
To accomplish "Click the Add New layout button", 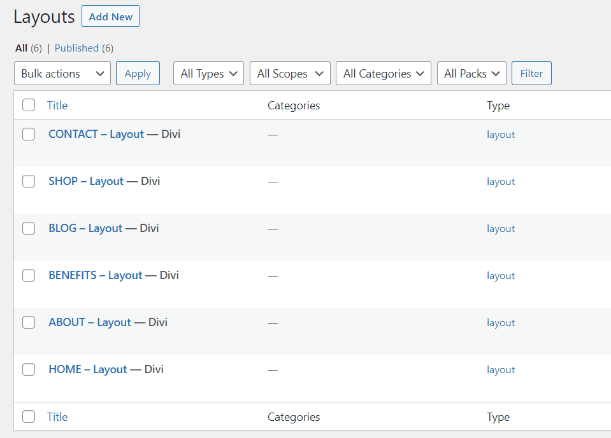I will tap(110, 17).
